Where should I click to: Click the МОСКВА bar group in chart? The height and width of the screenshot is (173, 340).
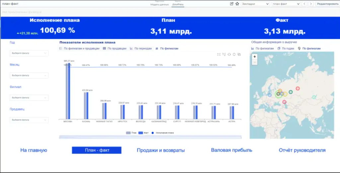pos(68,91)
